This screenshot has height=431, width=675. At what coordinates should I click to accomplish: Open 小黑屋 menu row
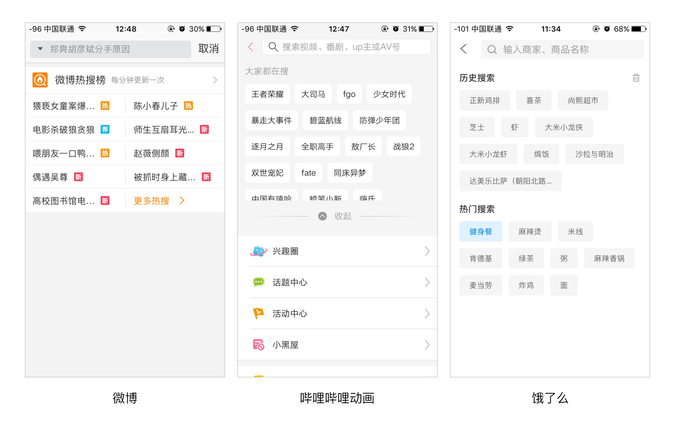tap(337, 344)
